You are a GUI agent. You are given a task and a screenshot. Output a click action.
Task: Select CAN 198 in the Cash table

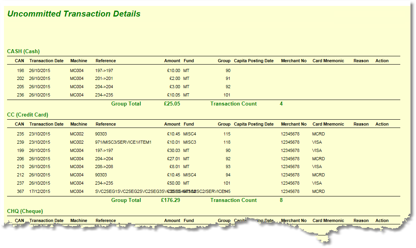click(x=20, y=70)
